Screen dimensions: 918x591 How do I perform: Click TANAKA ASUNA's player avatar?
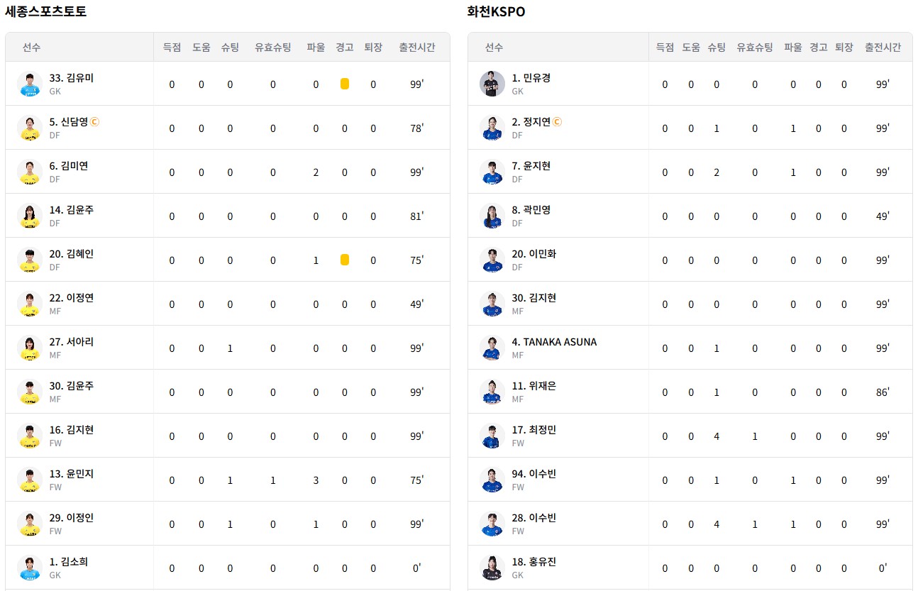click(492, 348)
